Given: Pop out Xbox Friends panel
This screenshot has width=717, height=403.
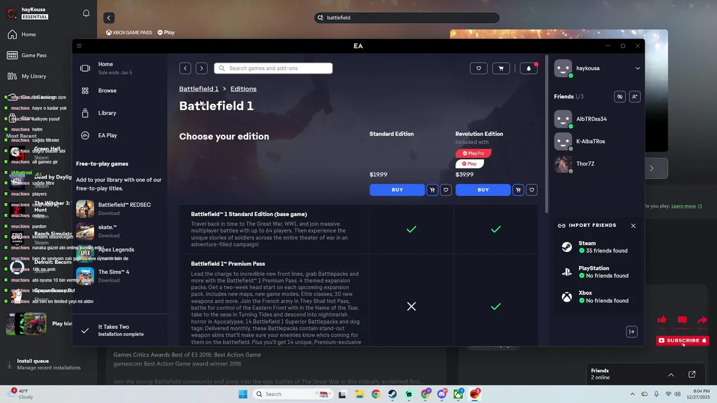Looking at the screenshot, I should tap(692, 374).
